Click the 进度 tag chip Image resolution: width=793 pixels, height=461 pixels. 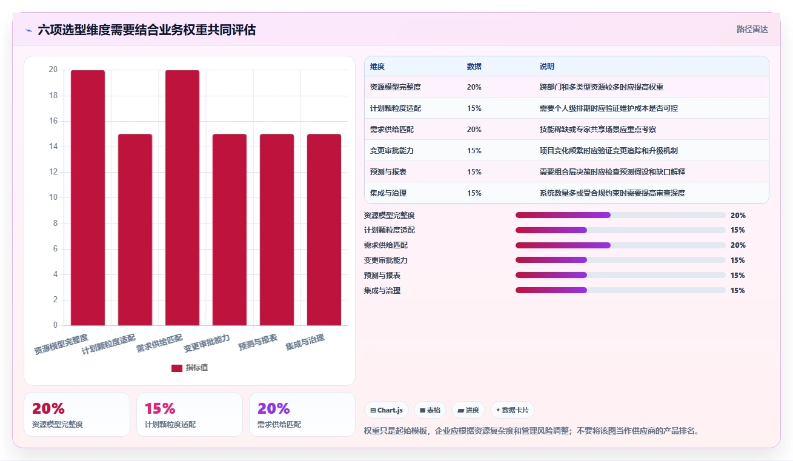tap(468, 410)
